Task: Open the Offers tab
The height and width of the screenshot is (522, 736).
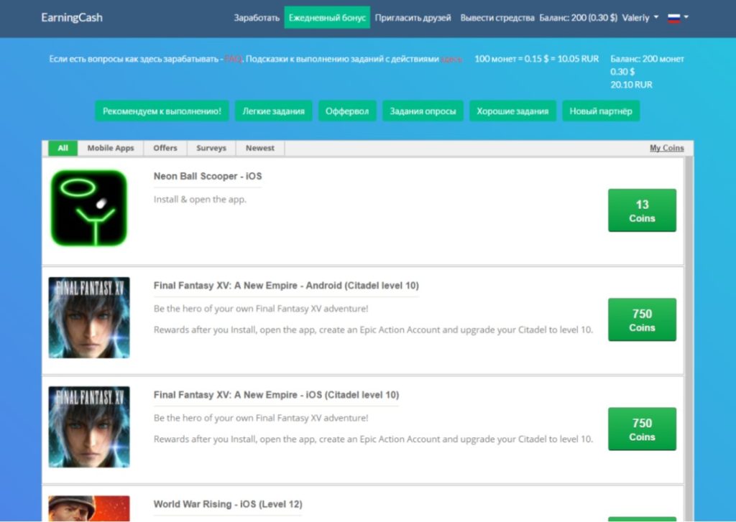Action: [x=165, y=148]
